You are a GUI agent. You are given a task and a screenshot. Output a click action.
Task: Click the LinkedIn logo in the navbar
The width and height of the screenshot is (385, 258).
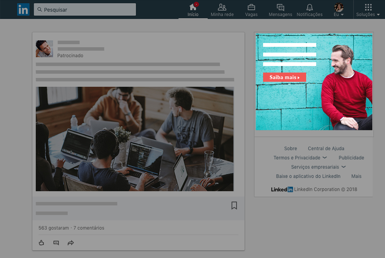[23, 10]
